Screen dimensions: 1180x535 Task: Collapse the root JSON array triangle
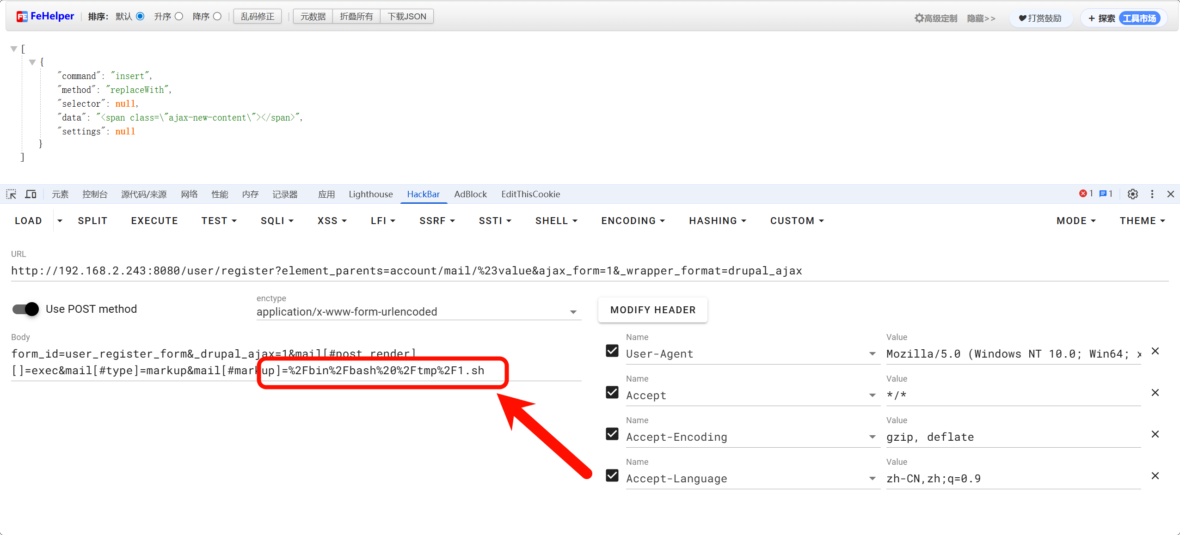coord(14,49)
